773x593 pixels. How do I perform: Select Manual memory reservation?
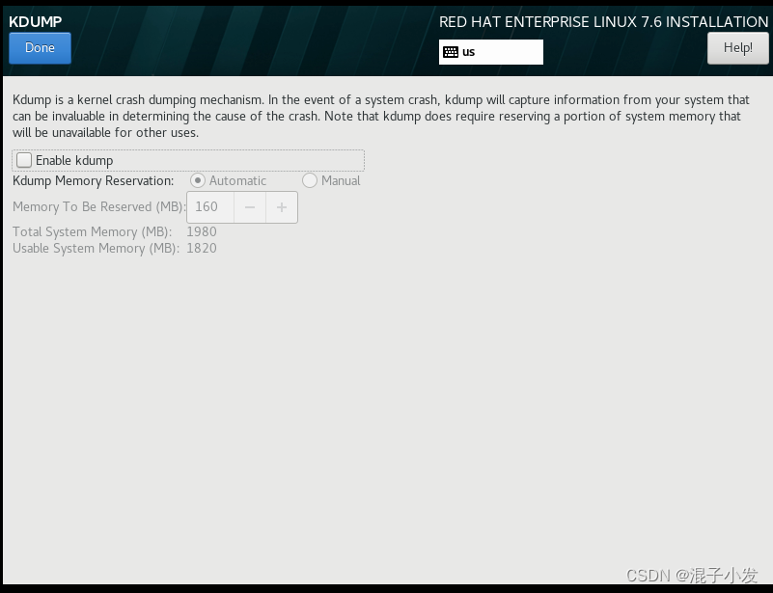click(x=310, y=180)
